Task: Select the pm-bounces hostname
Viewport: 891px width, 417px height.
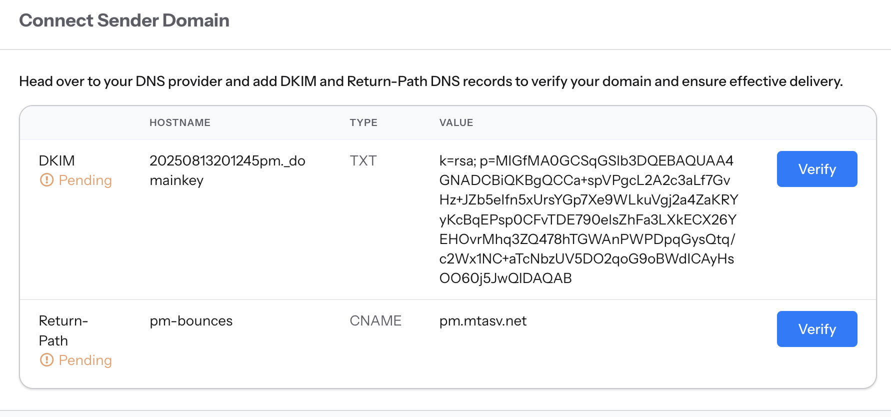Action: pyautogui.click(x=191, y=321)
